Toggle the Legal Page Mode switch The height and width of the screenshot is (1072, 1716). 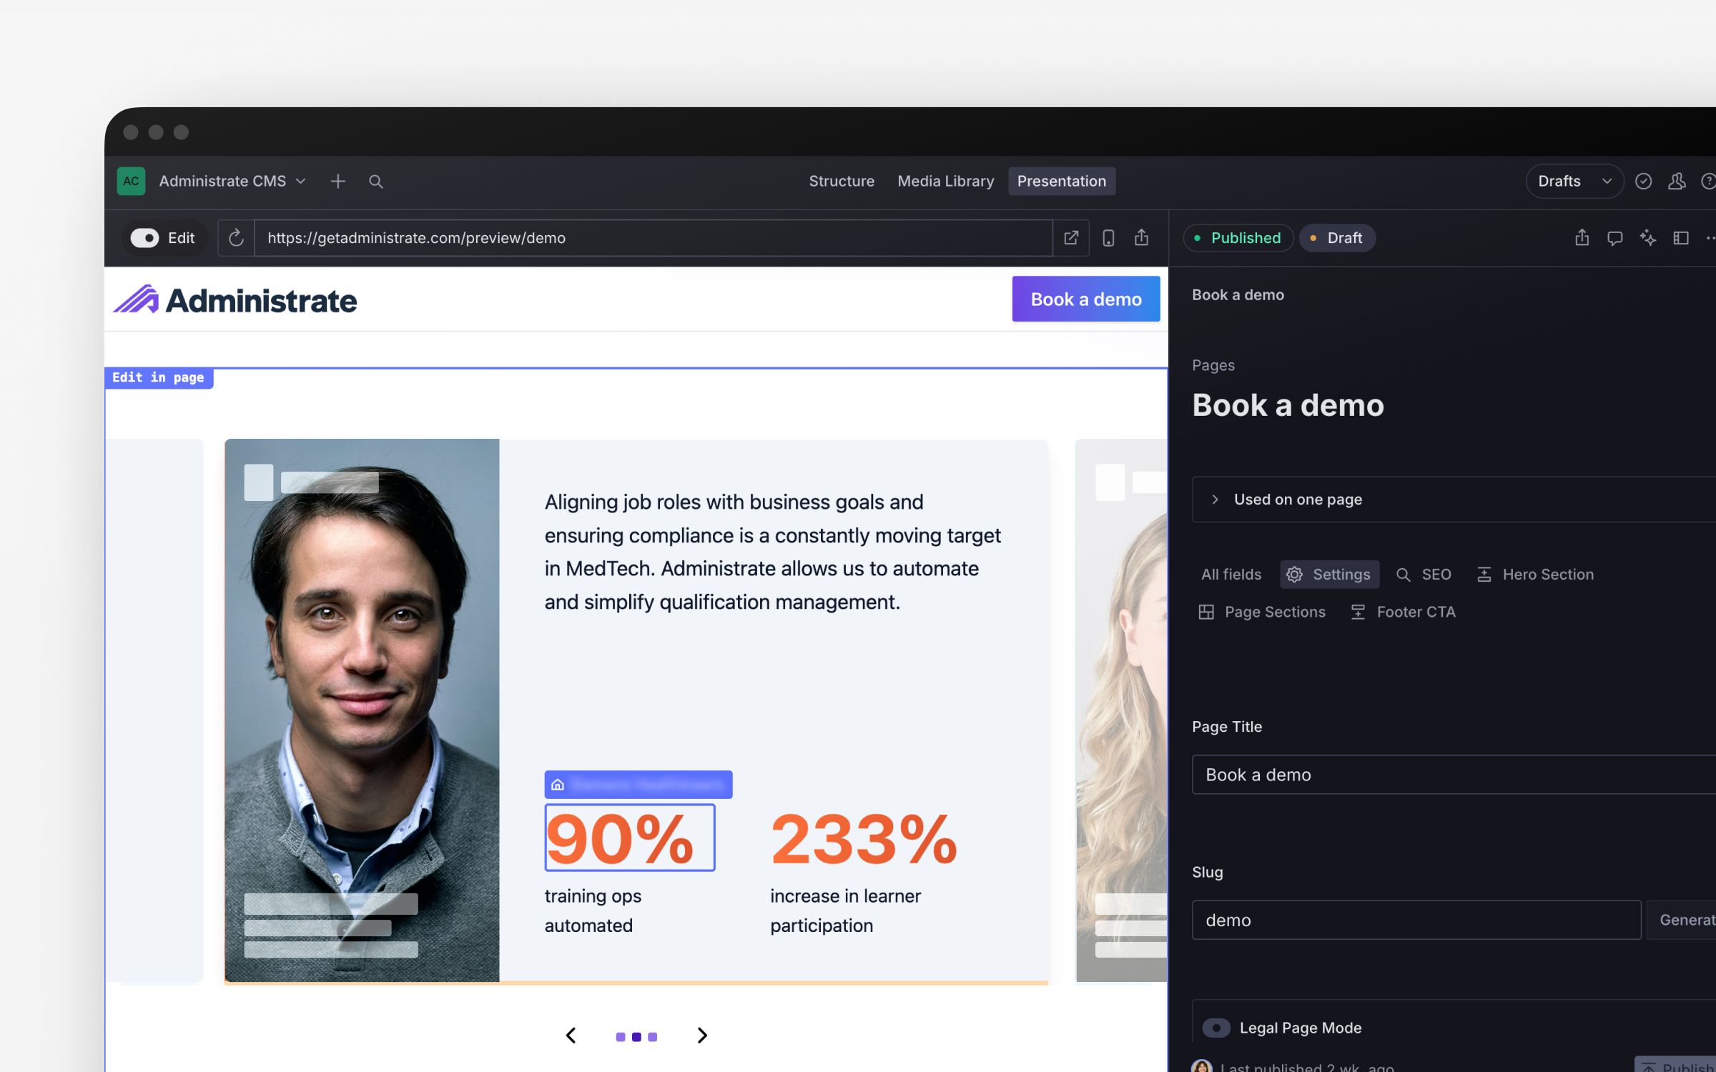(x=1215, y=1028)
